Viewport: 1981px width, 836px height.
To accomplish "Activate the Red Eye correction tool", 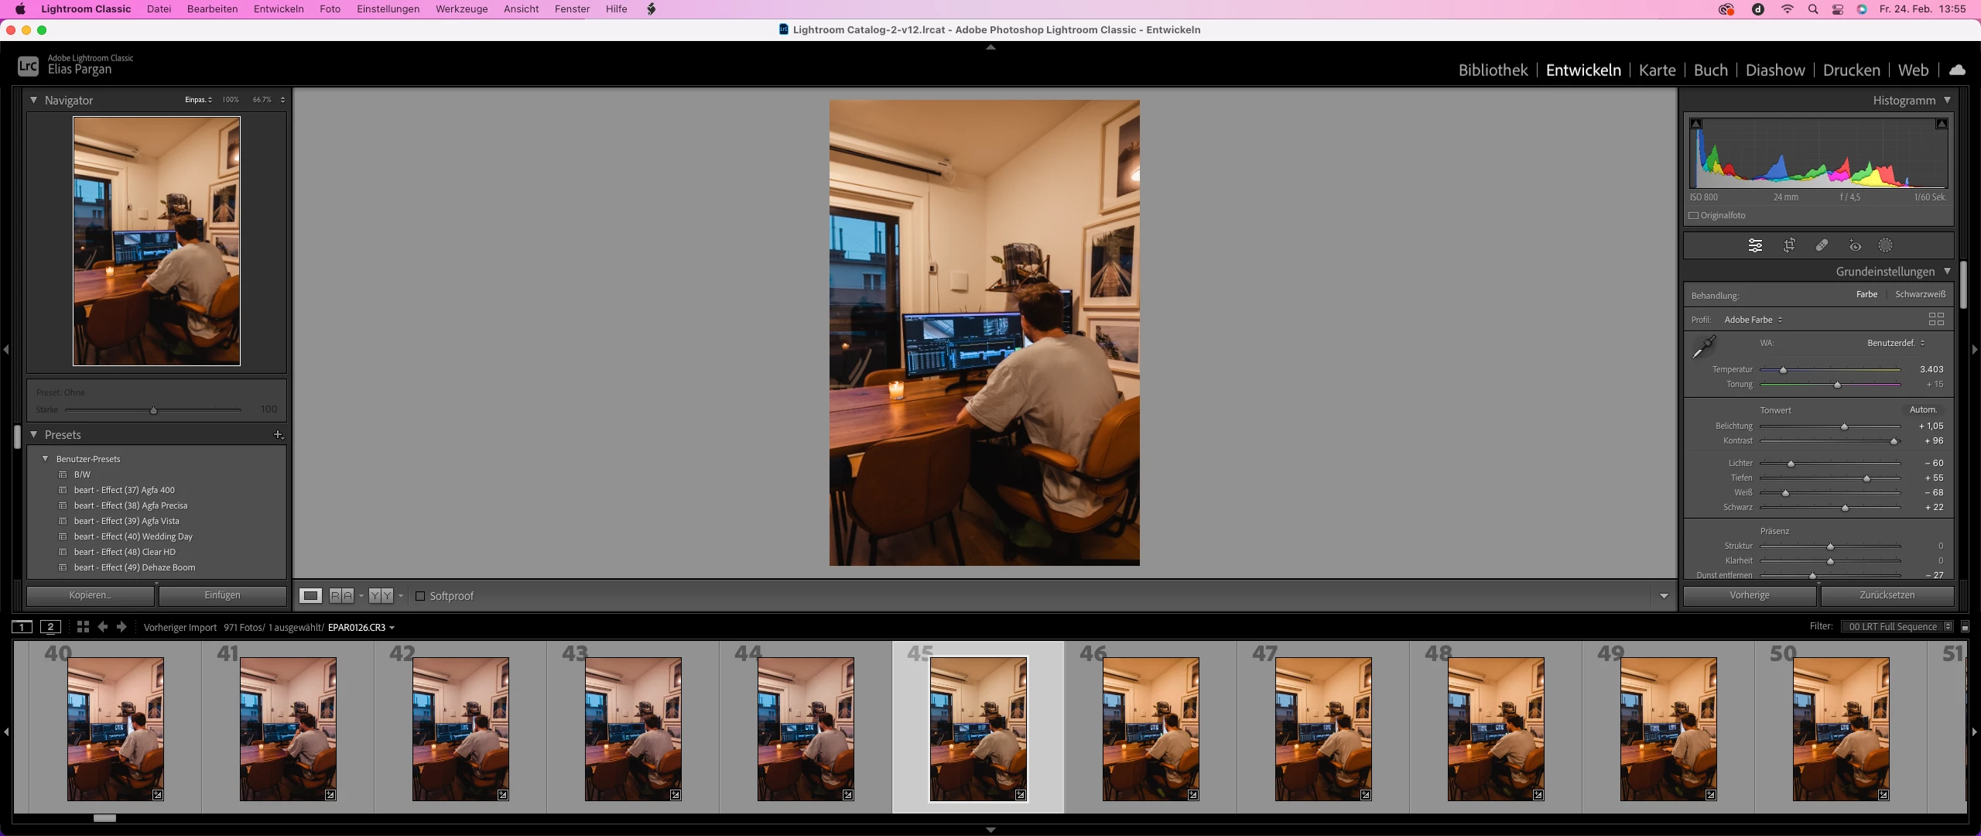I will click(1855, 245).
